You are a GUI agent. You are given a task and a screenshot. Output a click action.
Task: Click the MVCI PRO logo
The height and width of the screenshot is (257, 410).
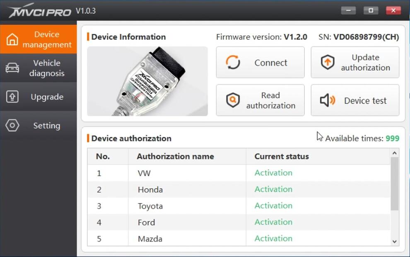40,10
